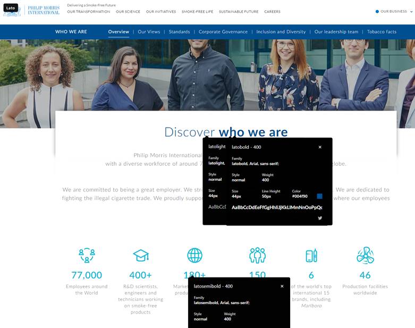Click the Lato font badge
The width and height of the screenshot is (415, 328).
pos(11,8)
